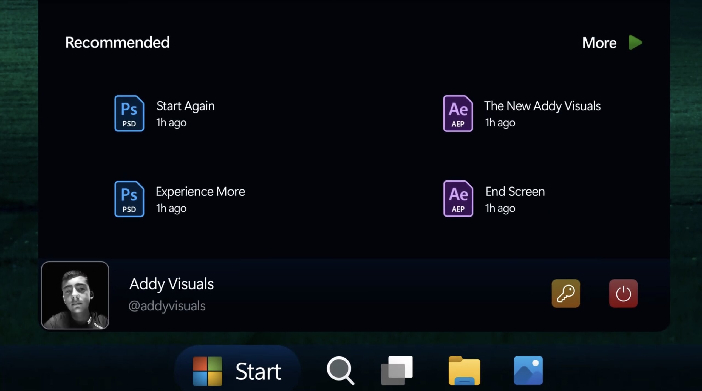Expand More recommended items with green arrow
The height and width of the screenshot is (391, 702).
click(635, 42)
